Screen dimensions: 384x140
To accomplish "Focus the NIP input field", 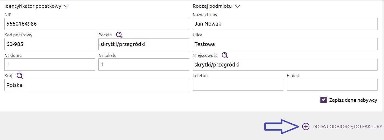I will point(97,24).
